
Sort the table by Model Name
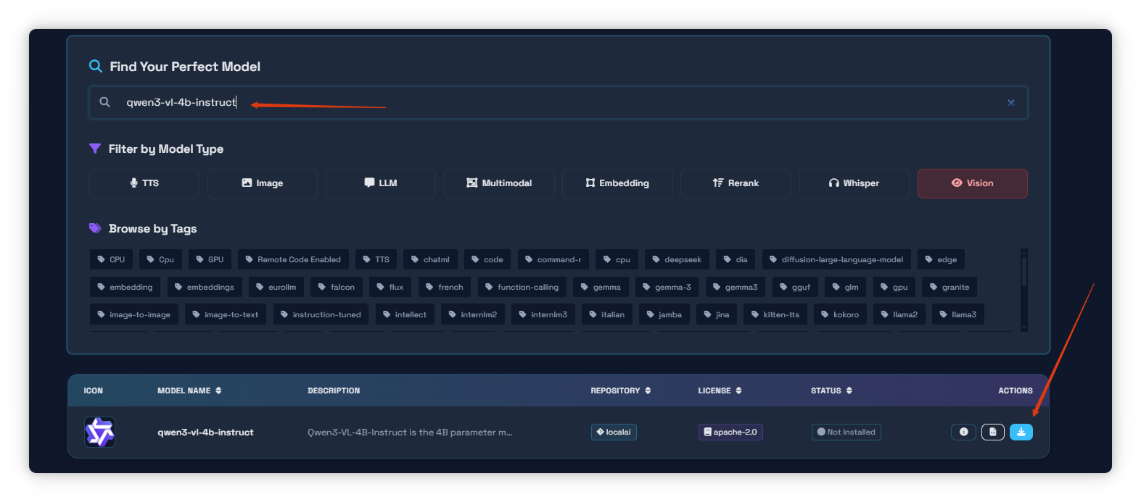coord(189,390)
